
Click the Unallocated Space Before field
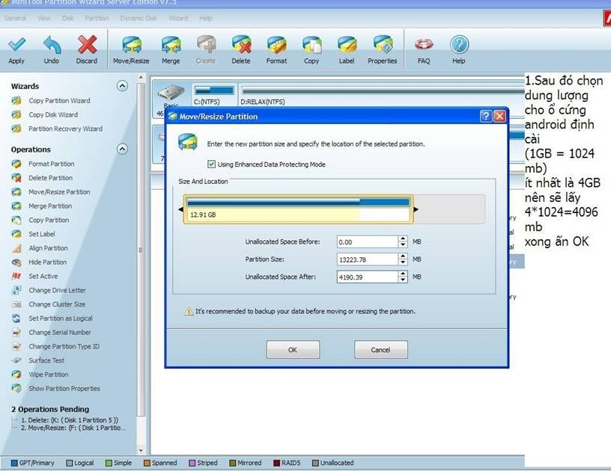point(368,242)
